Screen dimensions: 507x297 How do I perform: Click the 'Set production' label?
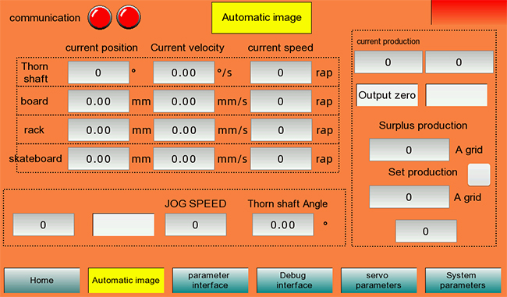[x=423, y=172]
